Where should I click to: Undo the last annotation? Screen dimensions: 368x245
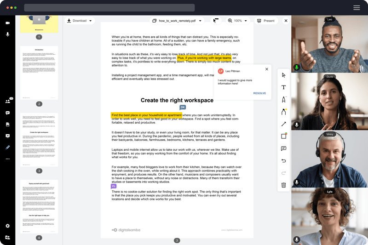(x=283, y=161)
